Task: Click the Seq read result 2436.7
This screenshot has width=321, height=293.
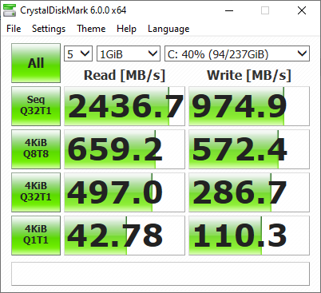Action: (x=125, y=106)
